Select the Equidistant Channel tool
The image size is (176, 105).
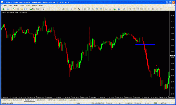[63, 9]
